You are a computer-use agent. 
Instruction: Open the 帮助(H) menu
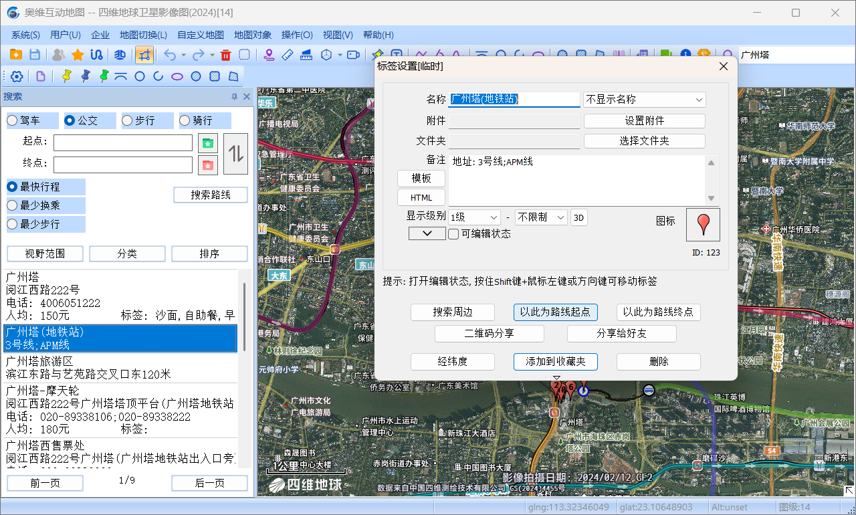379,35
